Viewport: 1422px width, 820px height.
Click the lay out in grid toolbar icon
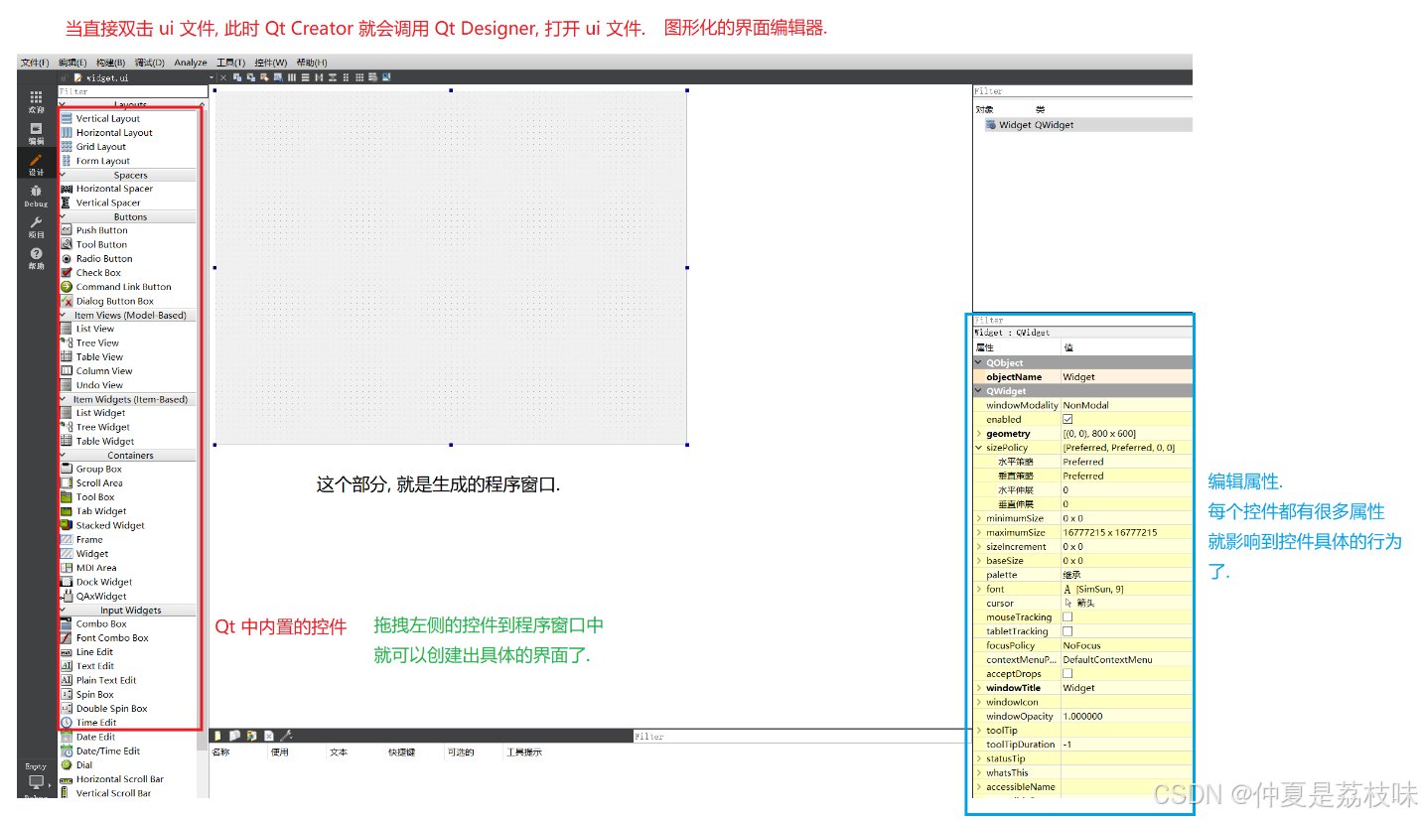click(x=359, y=77)
